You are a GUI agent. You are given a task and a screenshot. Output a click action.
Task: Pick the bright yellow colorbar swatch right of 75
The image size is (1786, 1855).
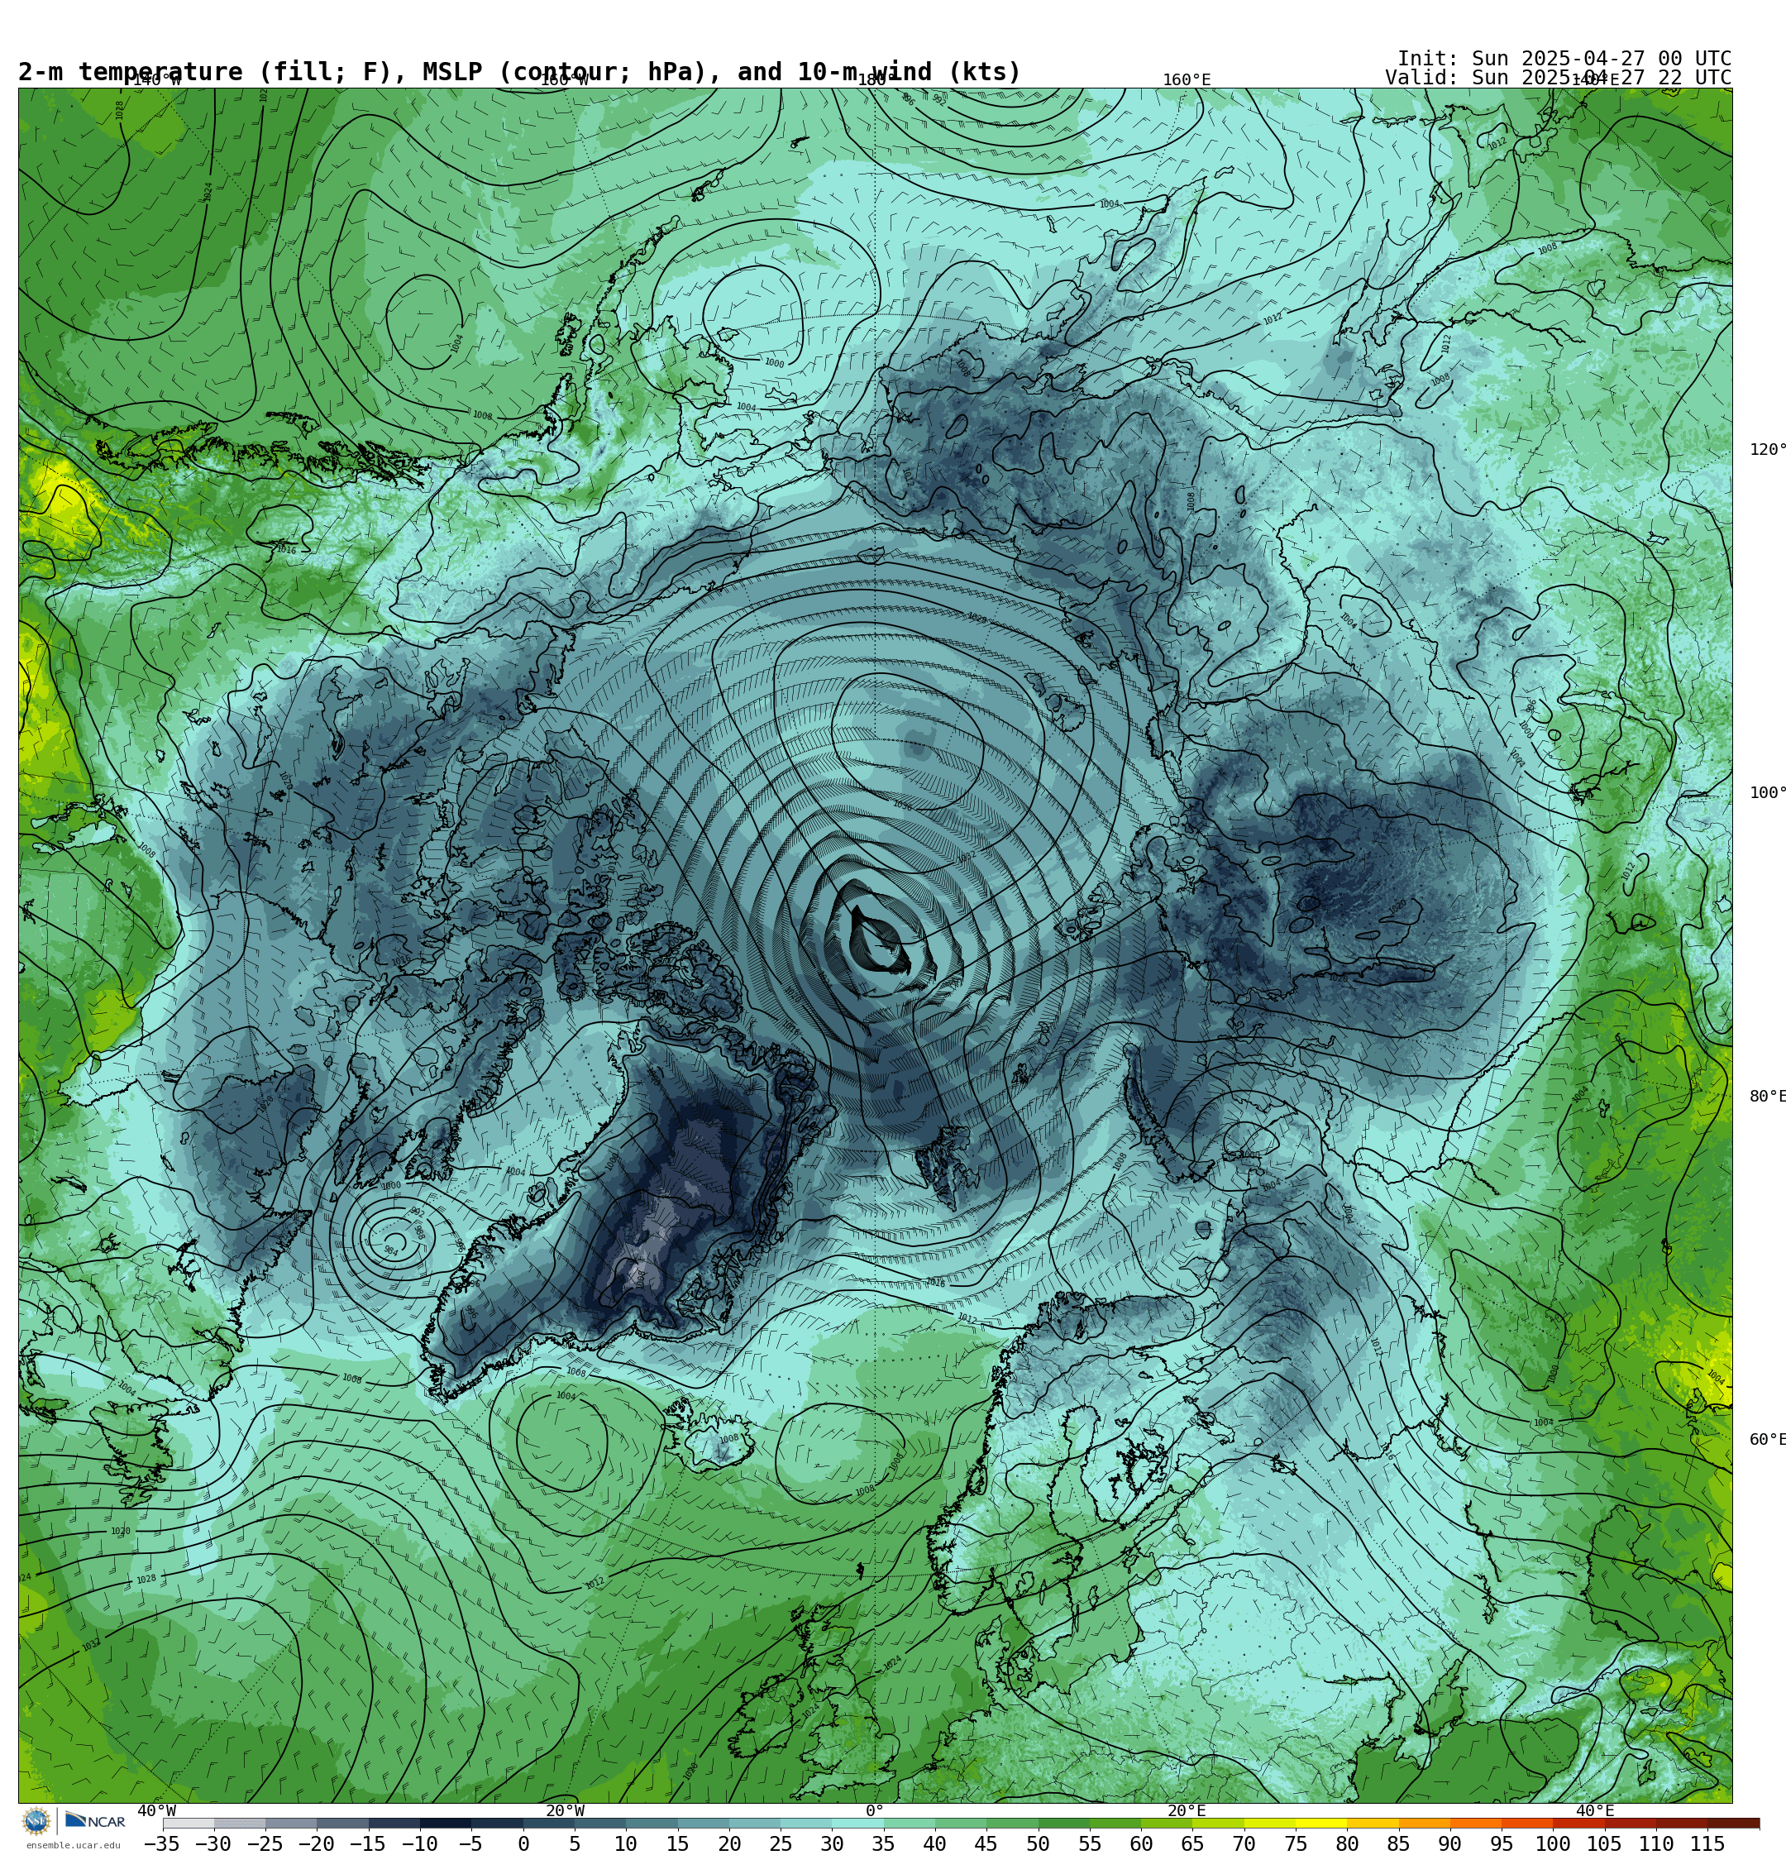[1321, 1823]
